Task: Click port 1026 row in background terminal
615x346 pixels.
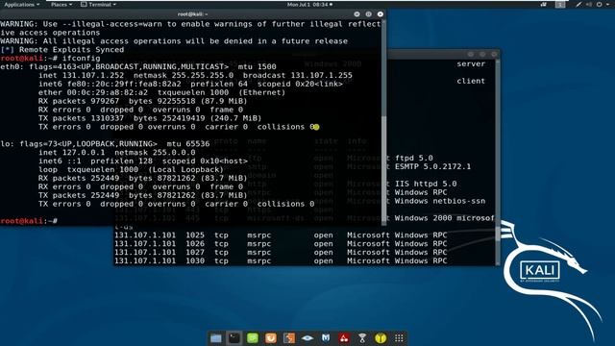Action: coord(281,244)
